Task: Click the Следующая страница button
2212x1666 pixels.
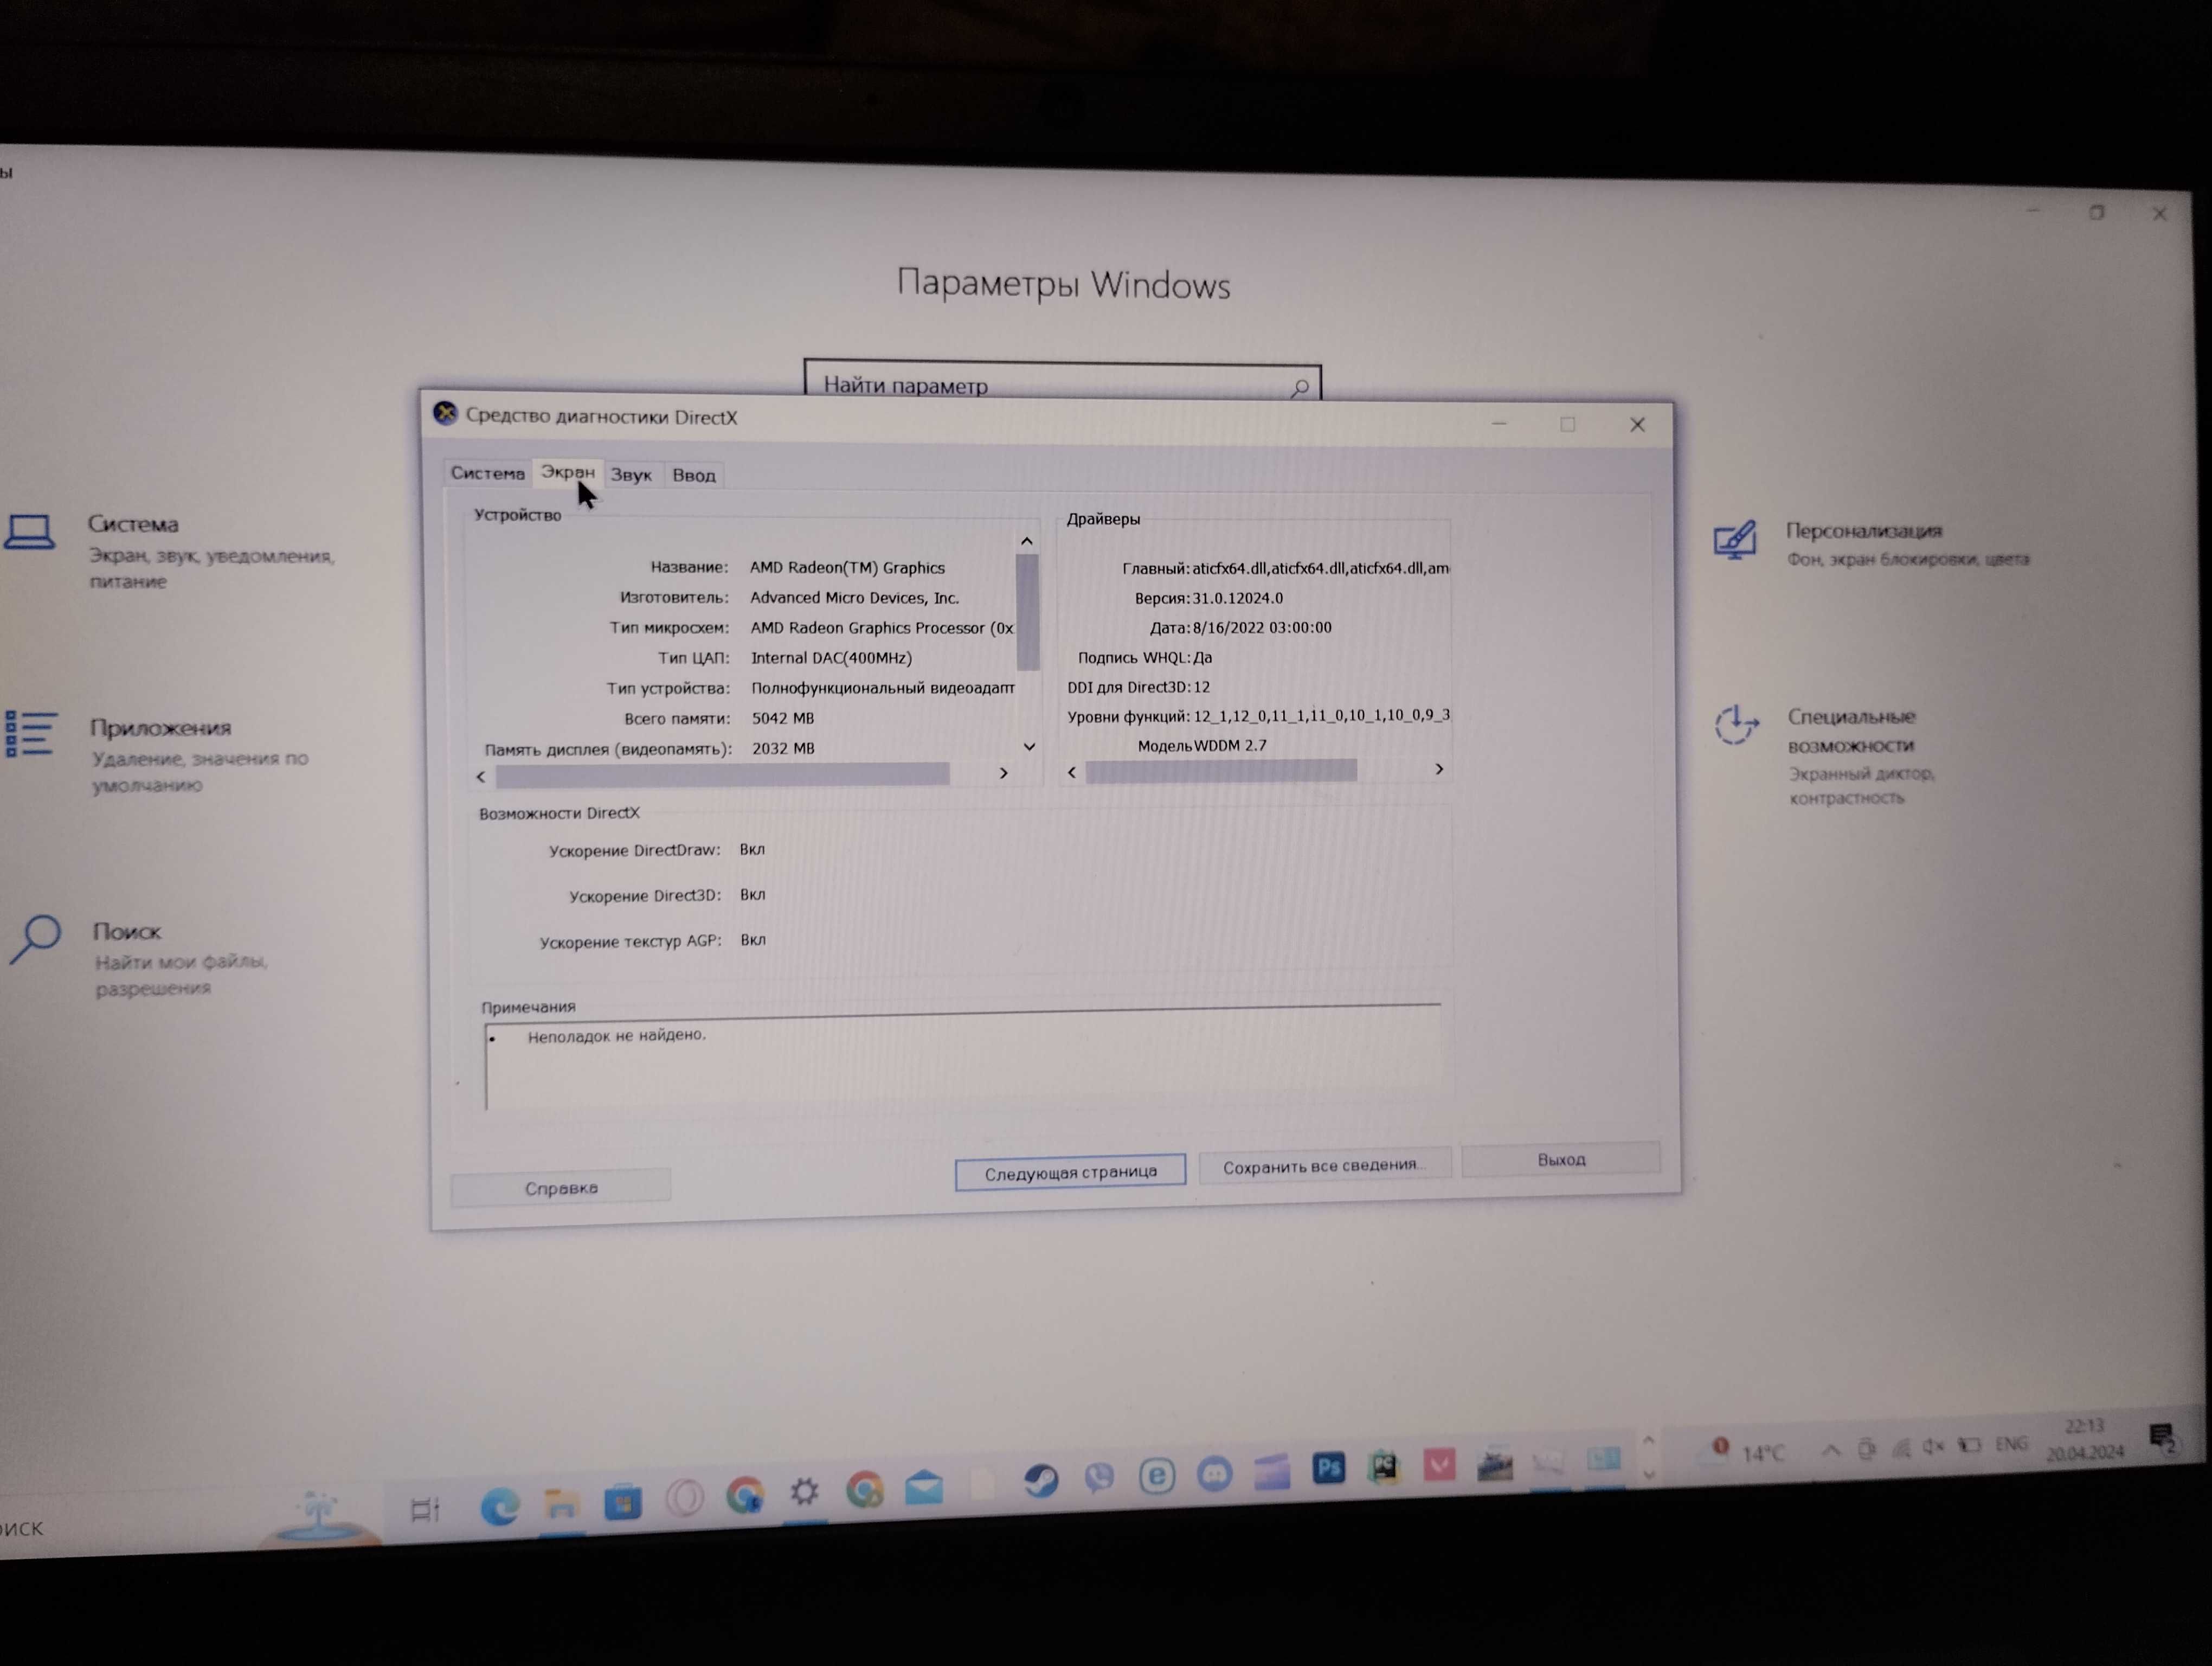Action: pyautogui.click(x=1070, y=1172)
